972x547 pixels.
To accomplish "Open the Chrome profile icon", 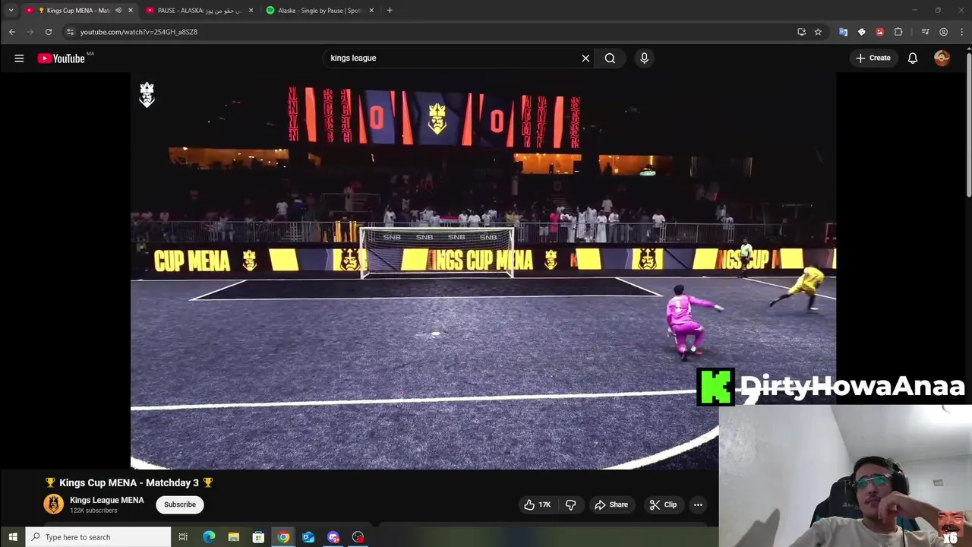I will click(x=943, y=32).
